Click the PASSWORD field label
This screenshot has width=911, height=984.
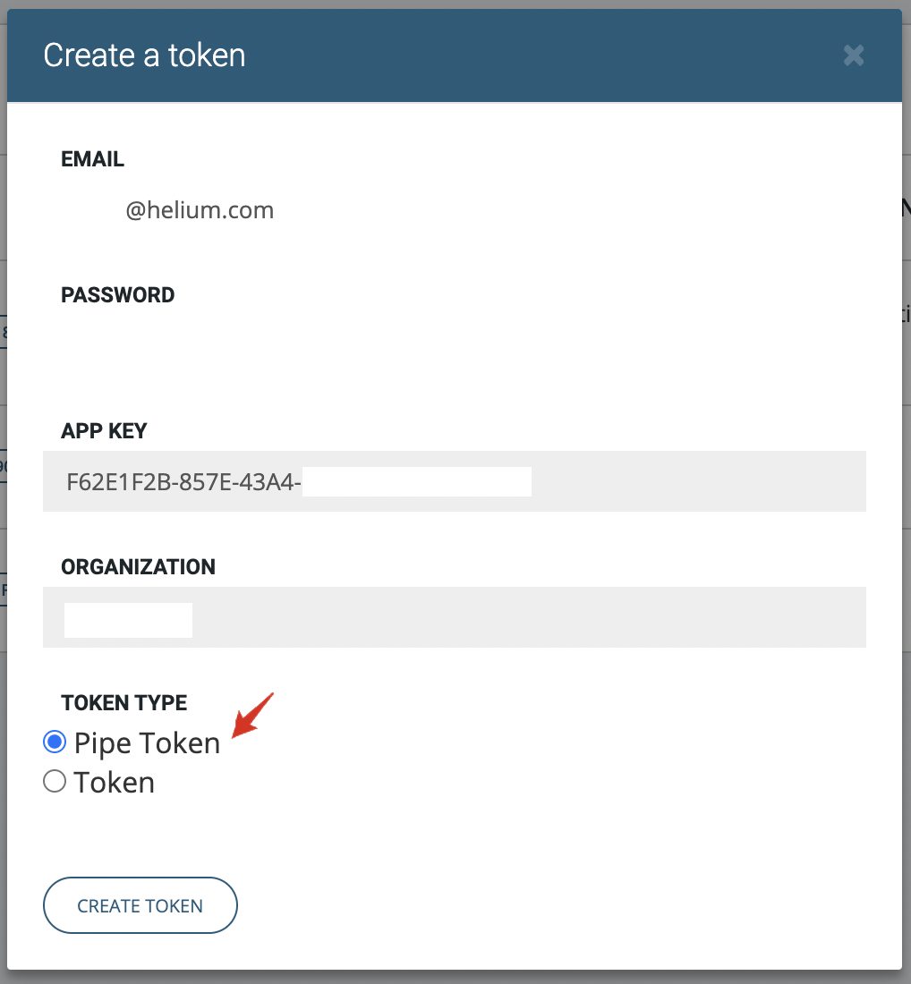(x=117, y=295)
